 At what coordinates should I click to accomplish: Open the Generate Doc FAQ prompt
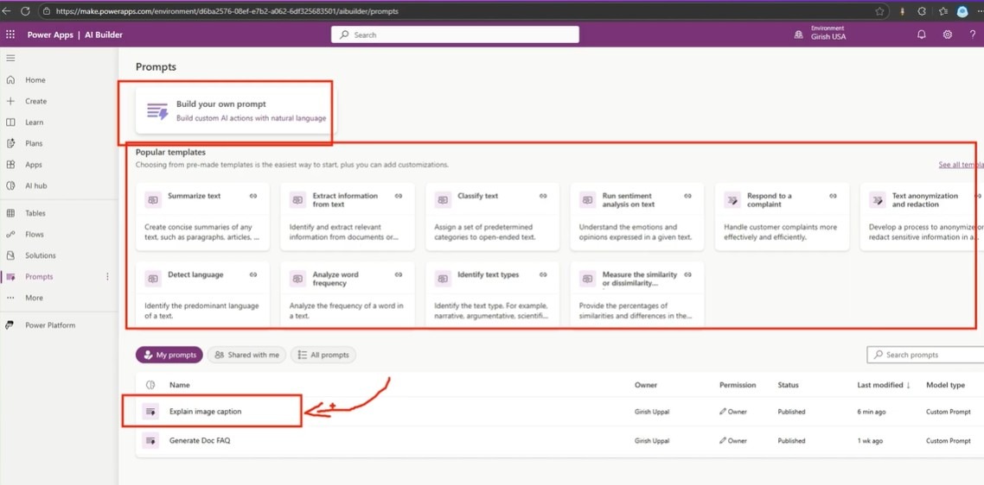200,441
